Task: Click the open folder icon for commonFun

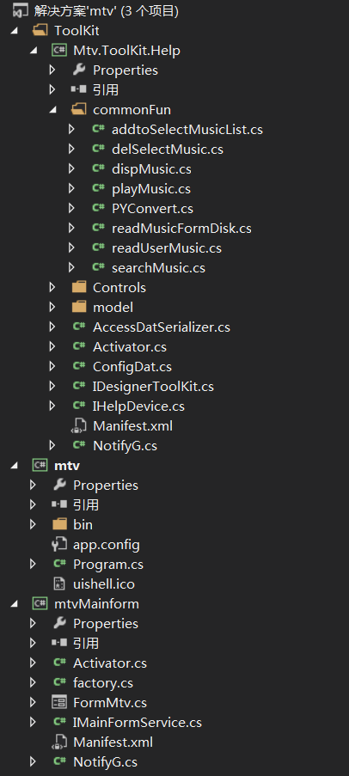Action: (x=79, y=109)
